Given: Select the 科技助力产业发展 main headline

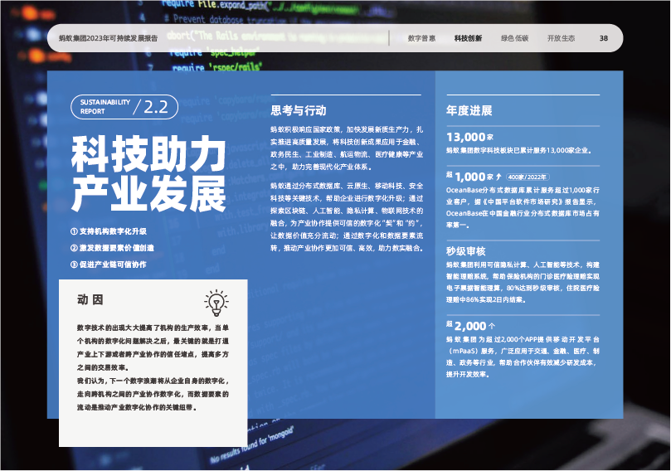Looking at the screenshot, I should (x=148, y=173).
